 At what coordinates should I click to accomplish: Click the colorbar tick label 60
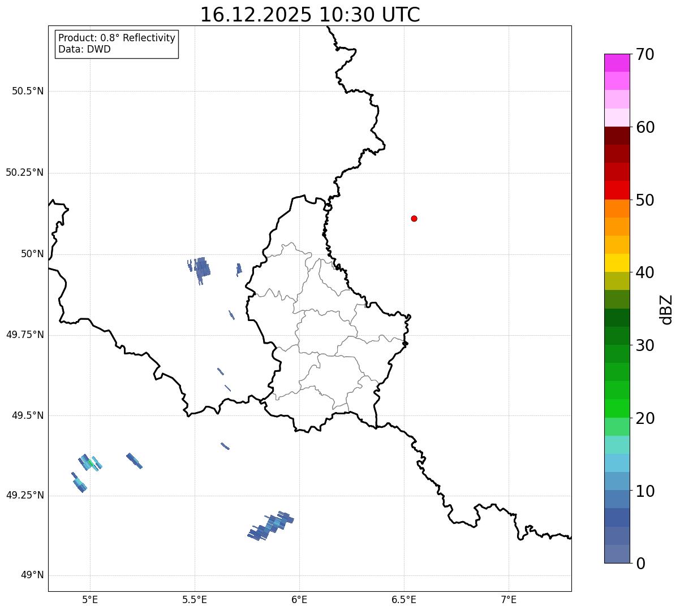[645, 127]
